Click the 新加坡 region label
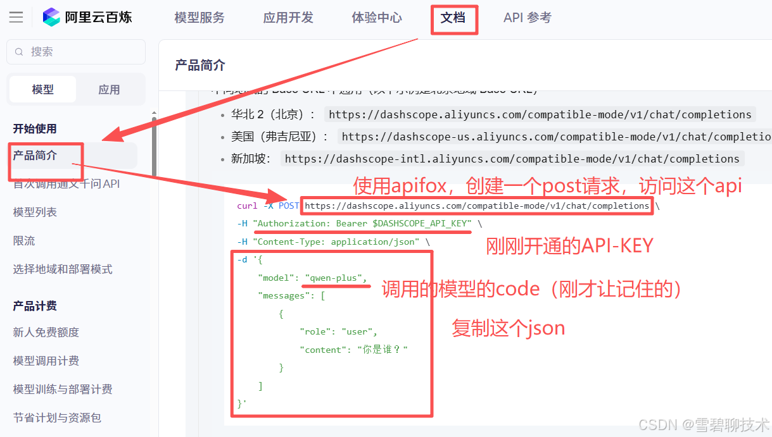Screen dimensions: 772x437 pos(251,159)
